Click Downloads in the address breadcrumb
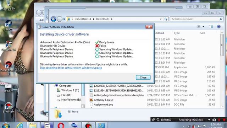The image size is (227, 128). 103,19
